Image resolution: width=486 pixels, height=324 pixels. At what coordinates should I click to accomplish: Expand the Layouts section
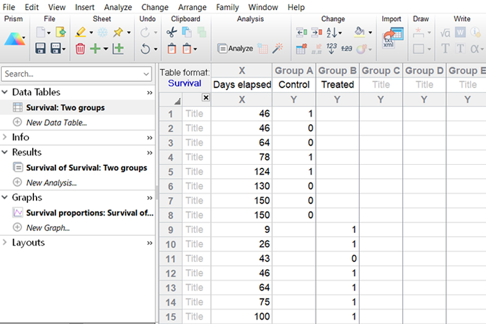point(6,243)
